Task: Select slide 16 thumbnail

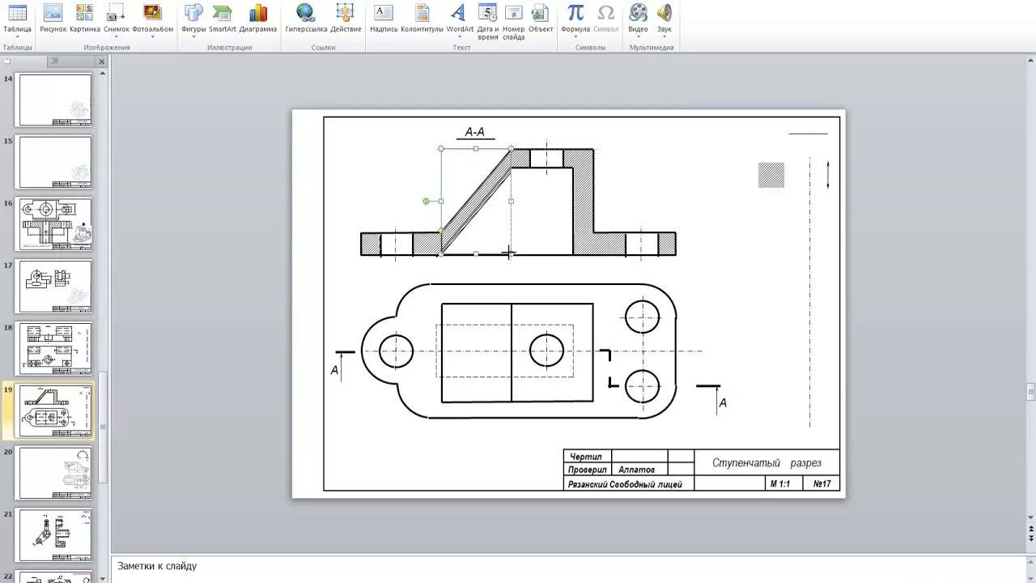Action: coord(55,224)
